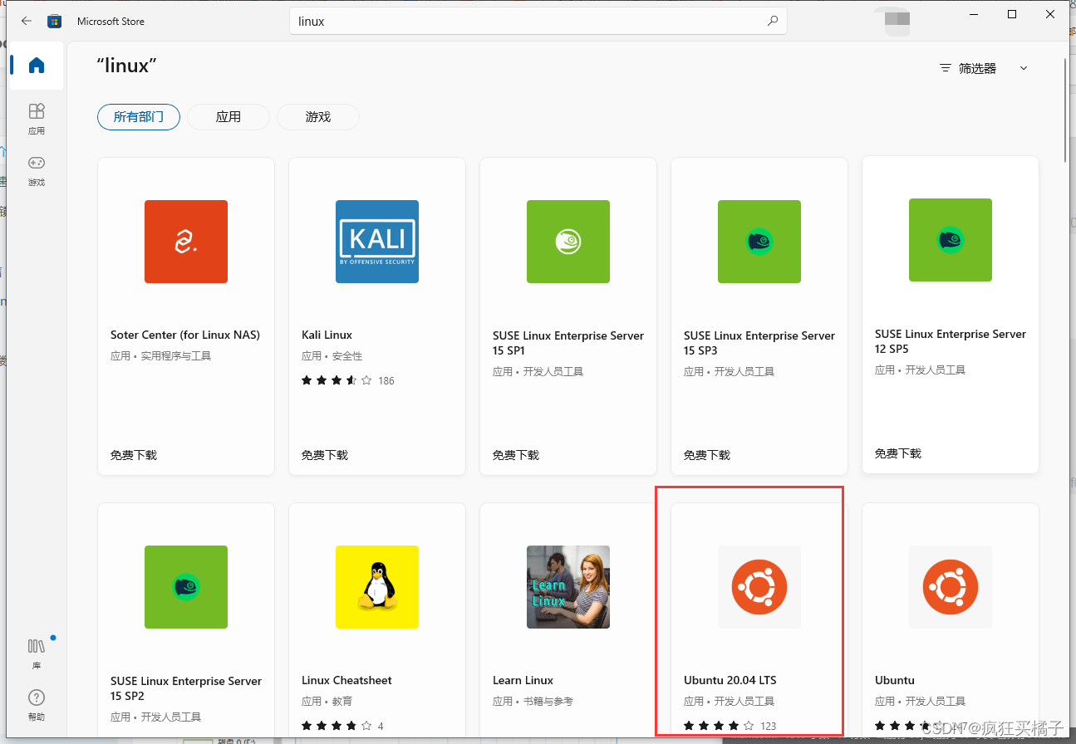Select the 所有部门 filter tab
This screenshot has width=1076, height=744.
click(x=139, y=117)
